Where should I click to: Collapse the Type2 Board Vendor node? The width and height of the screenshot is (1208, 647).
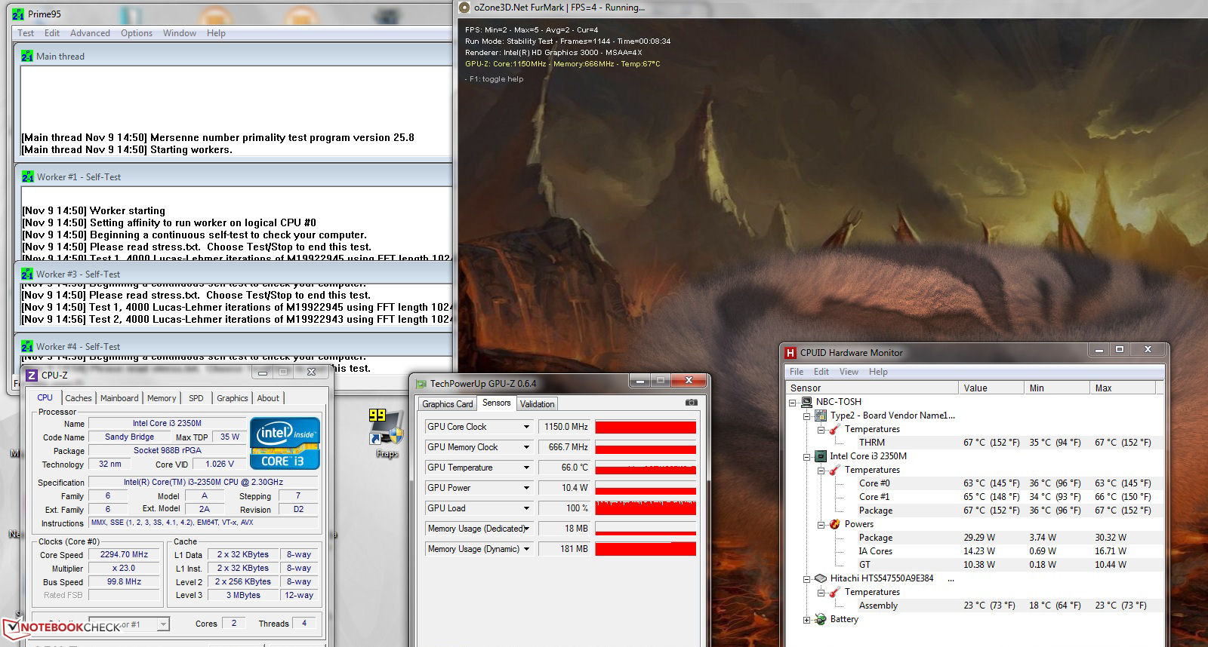[807, 415]
